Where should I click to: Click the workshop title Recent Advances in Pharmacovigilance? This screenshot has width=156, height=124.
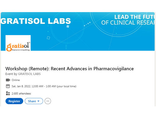pos(70,69)
